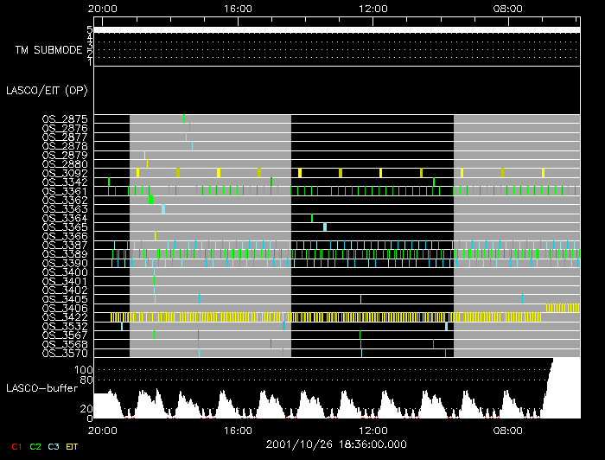Select the OS_3570 row label
This screenshot has height=460, width=605.
point(65,354)
